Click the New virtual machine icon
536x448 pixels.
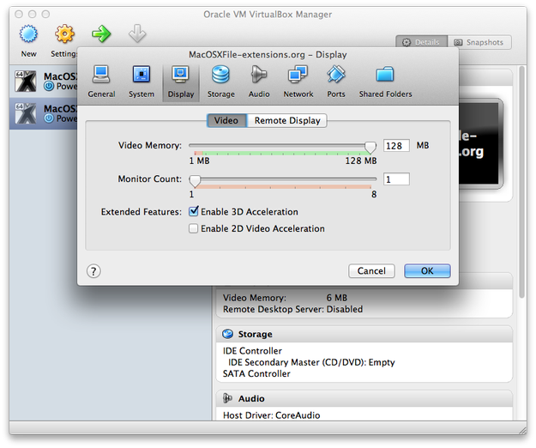(28, 33)
